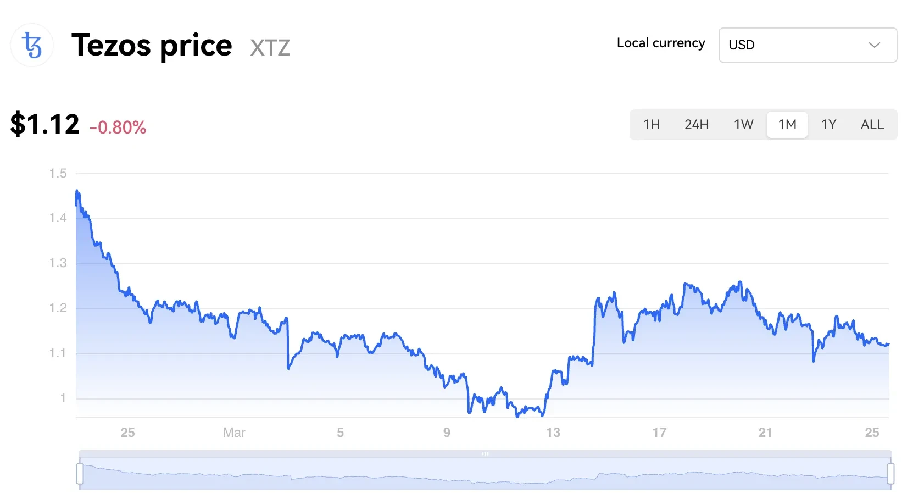
Task: Switch to the 24H view
Action: pyautogui.click(x=697, y=125)
